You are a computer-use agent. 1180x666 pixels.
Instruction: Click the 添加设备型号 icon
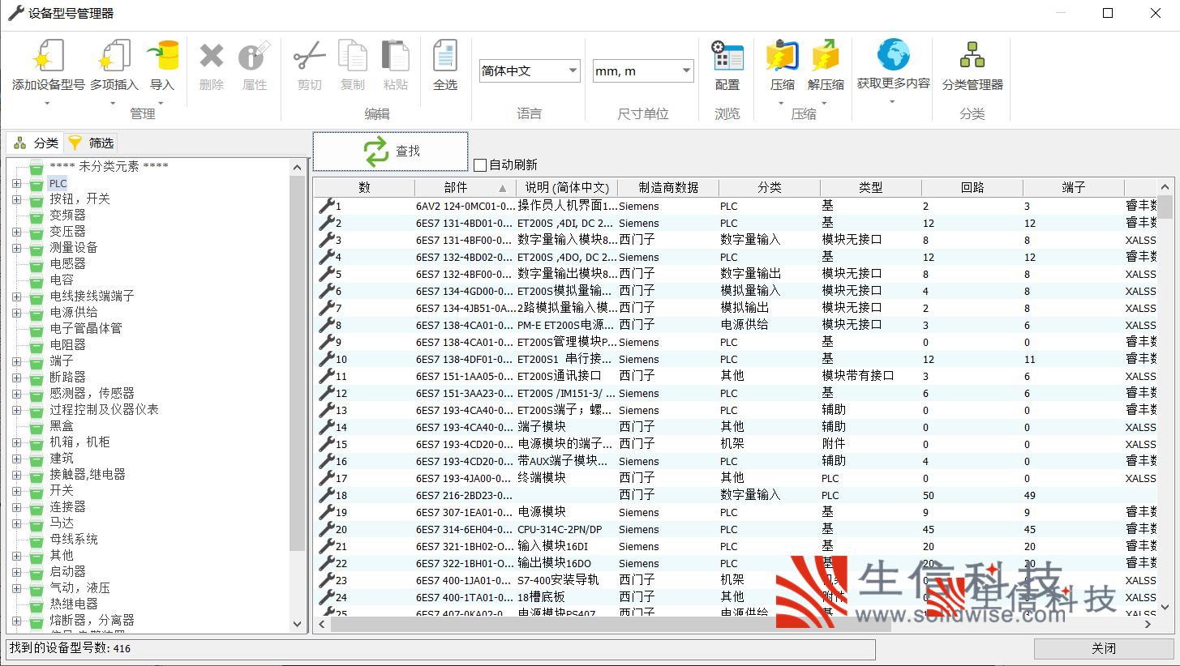pyautogui.click(x=48, y=56)
